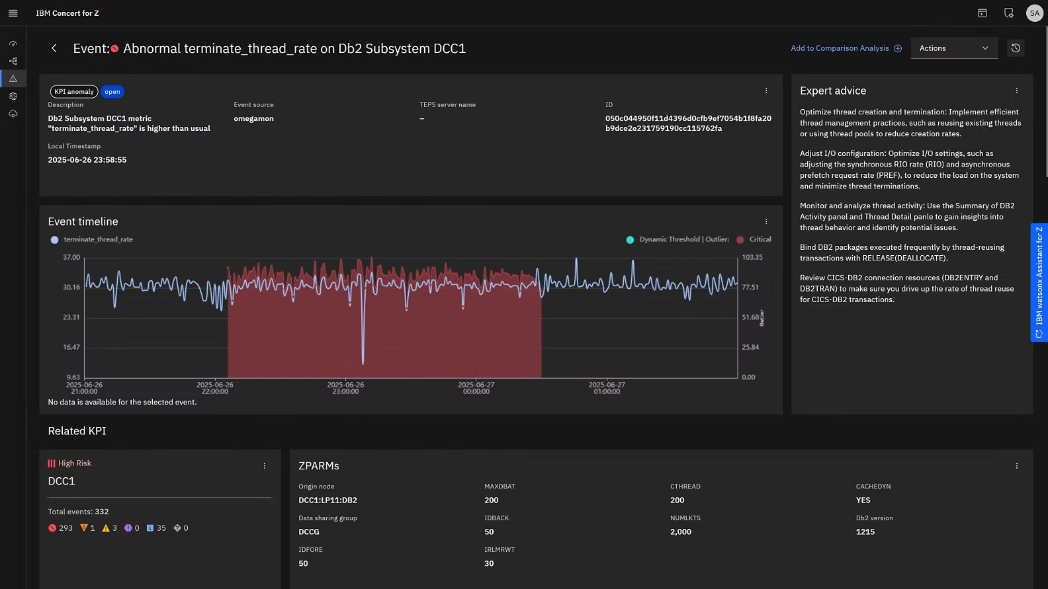Open the topology tree icon in sidebar
The width and height of the screenshot is (1048, 589).
click(x=13, y=61)
